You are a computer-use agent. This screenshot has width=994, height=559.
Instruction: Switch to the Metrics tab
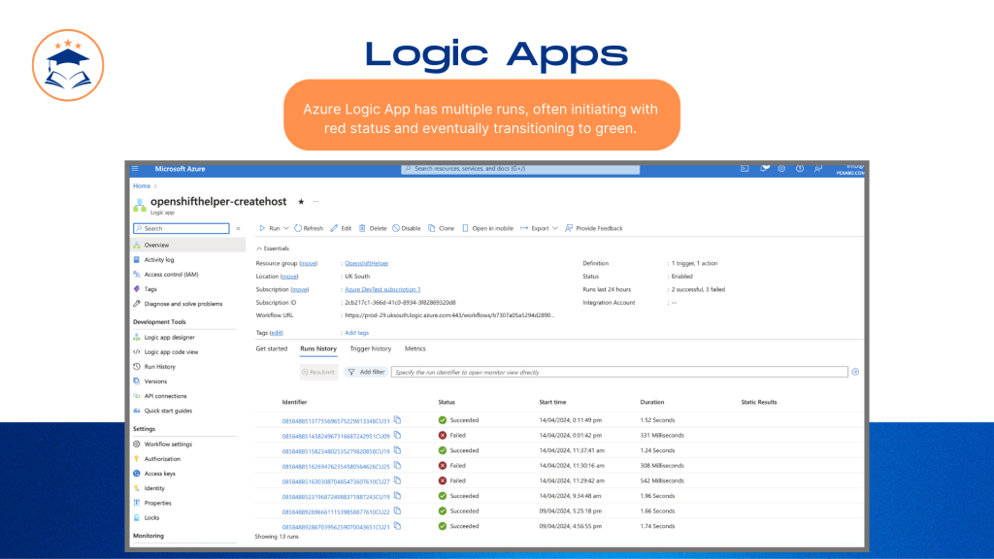(415, 348)
